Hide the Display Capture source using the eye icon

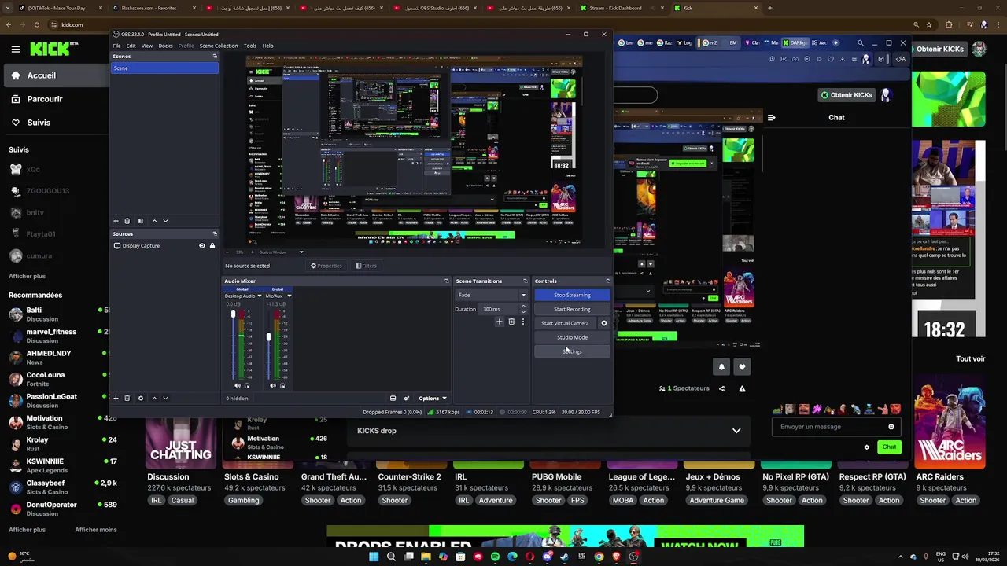pyautogui.click(x=201, y=246)
